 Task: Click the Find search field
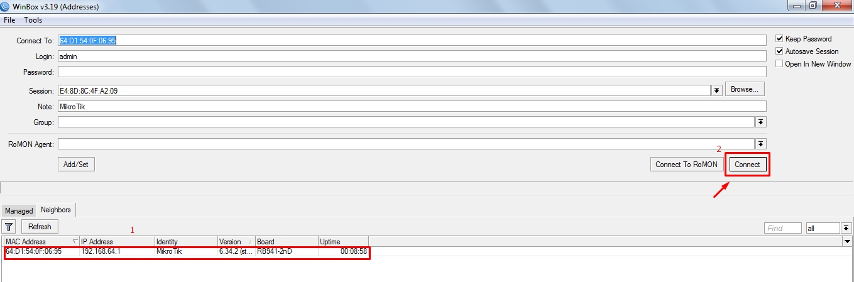[783, 228]
